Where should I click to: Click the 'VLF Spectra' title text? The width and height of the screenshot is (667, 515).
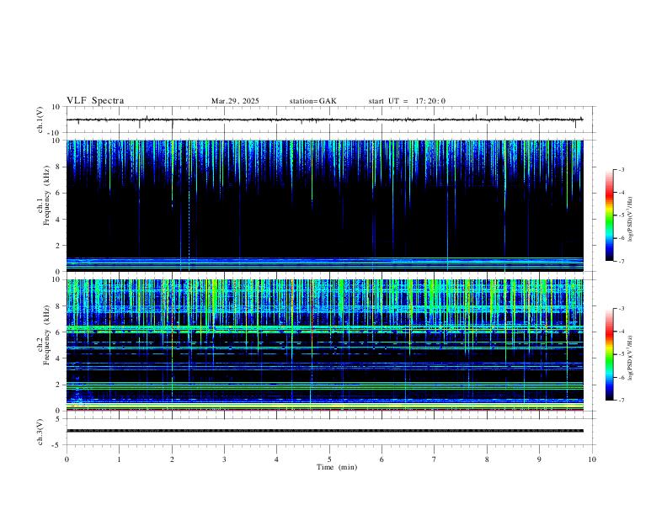(x=95, y=101)
